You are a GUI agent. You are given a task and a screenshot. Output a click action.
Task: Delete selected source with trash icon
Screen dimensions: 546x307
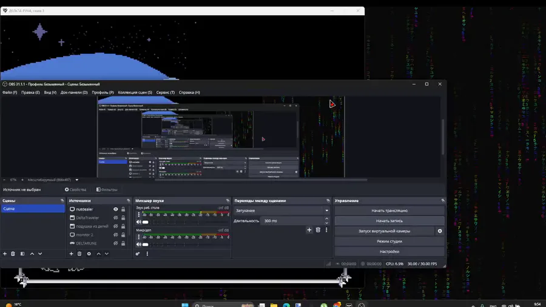(79, 254)
